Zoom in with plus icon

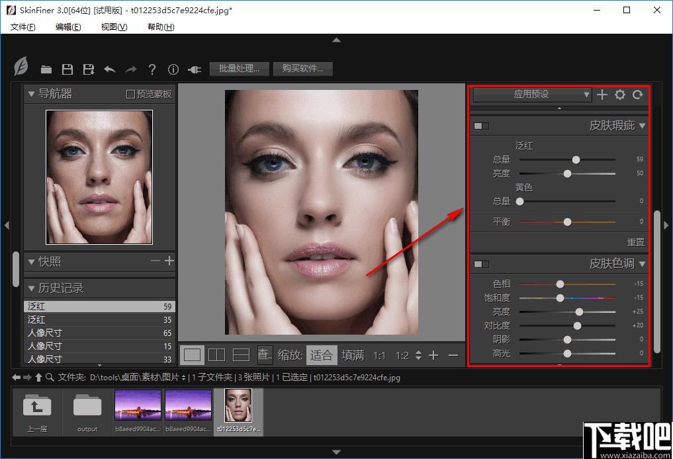point(433,355)
